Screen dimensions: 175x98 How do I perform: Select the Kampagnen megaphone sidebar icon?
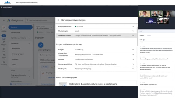click(x=4, y=36)
